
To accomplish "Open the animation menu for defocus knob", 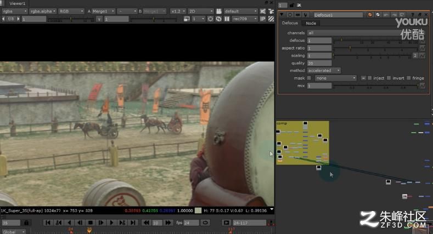I will [422, 41].
